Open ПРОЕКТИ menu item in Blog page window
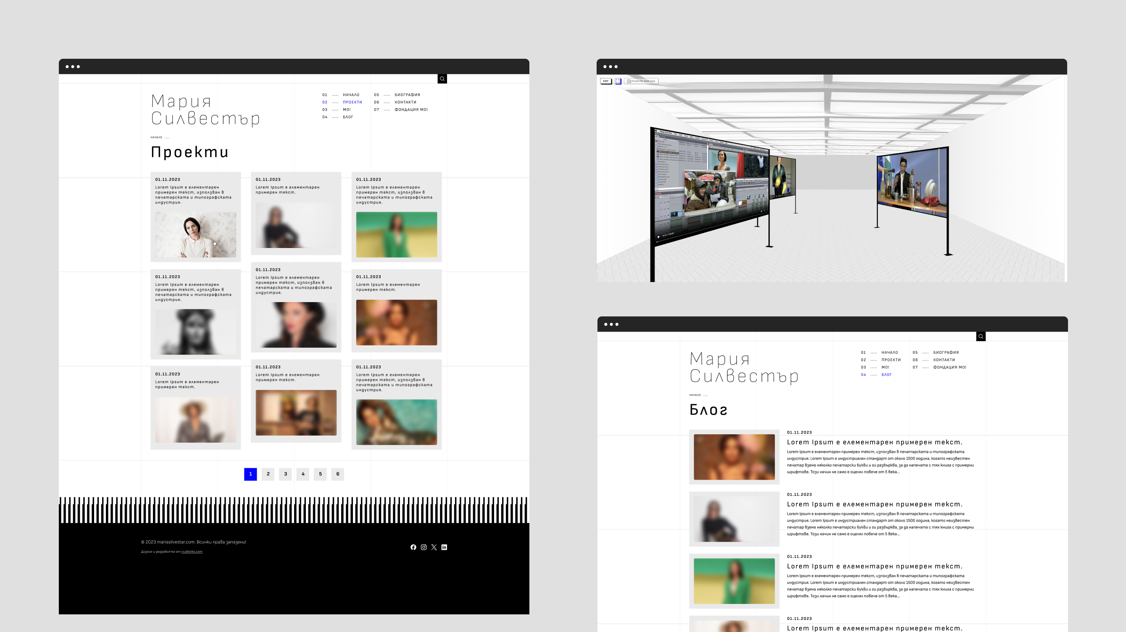 pyautogui.click(x=891, y=360)
